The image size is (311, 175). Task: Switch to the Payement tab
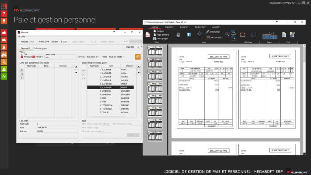pos(25,48)
